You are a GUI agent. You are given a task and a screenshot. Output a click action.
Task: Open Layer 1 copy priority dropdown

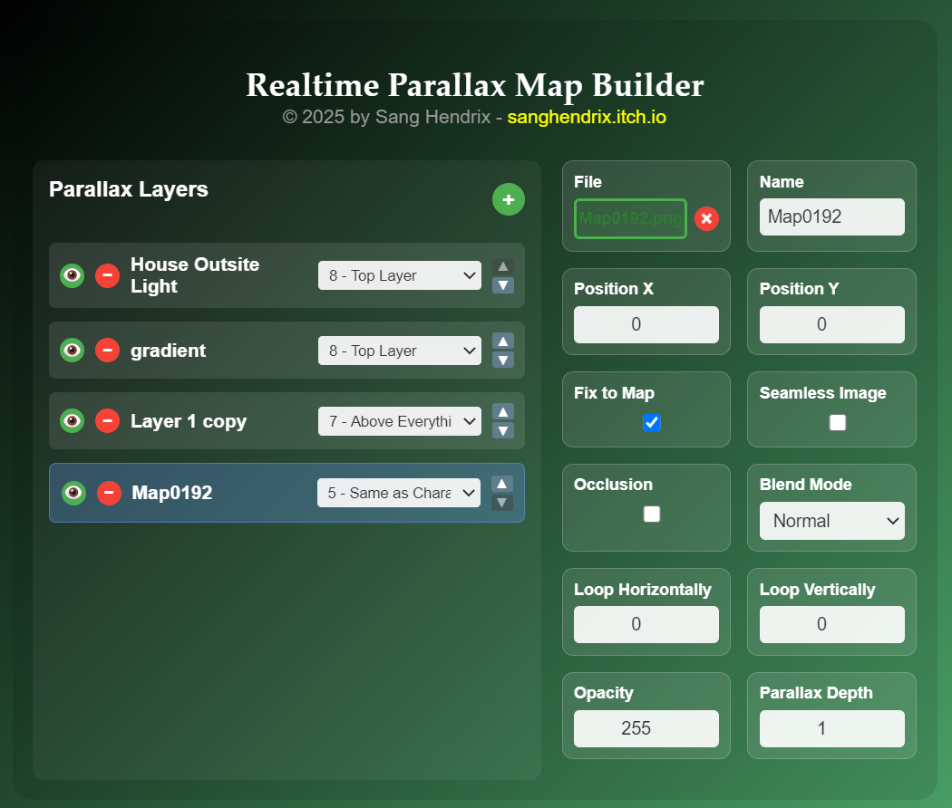pos(400,421)
